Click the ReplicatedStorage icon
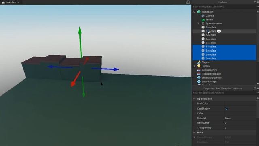This screenshot has width=259, height=146. pyautogui.click(x=199, y=74)
